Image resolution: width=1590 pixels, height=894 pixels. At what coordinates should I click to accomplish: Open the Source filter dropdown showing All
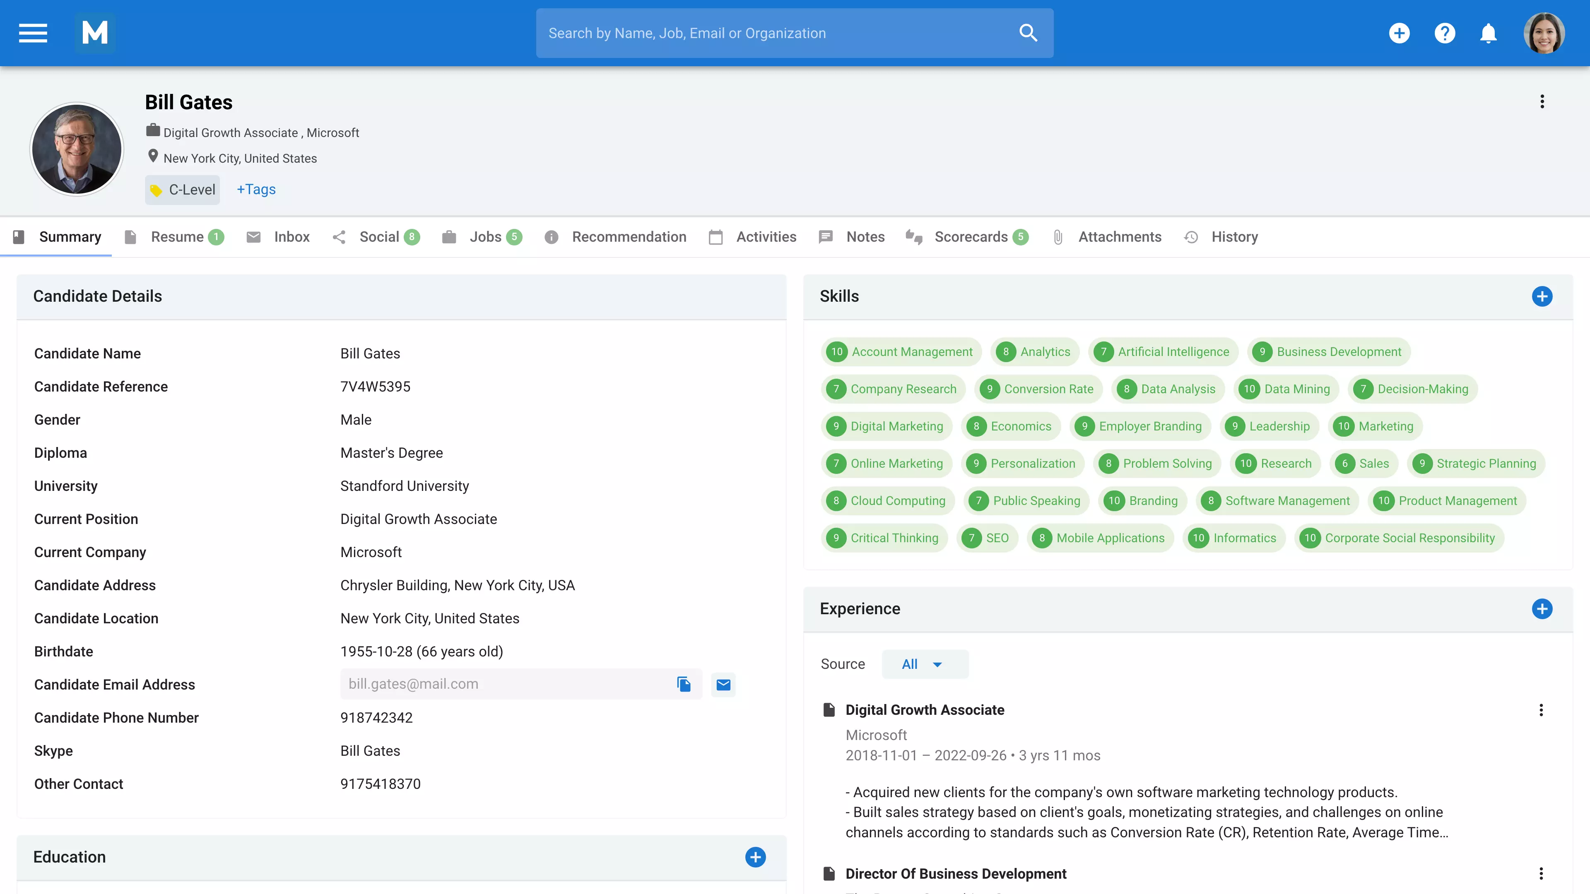click(x=925, y=664)
